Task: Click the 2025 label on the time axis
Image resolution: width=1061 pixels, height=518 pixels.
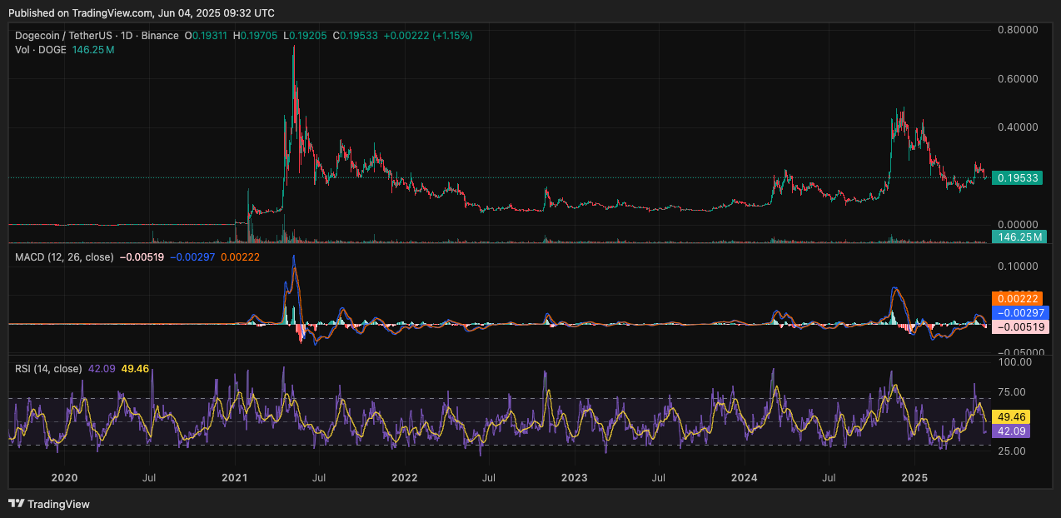Action: 914,478
